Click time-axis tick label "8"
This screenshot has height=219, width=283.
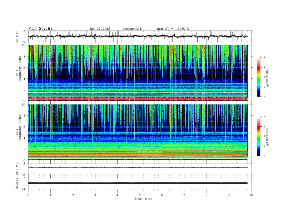pos(207,195)
